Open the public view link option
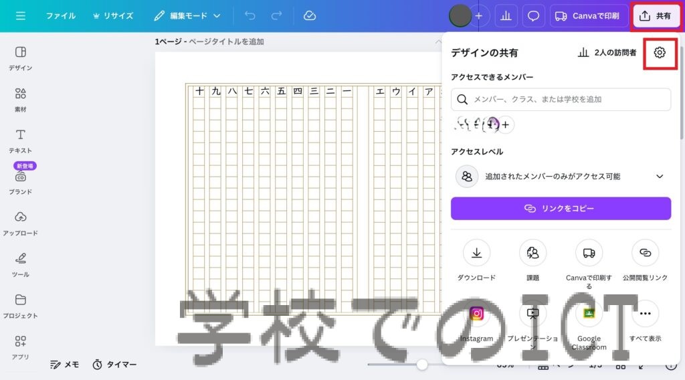 click(645, 253)
